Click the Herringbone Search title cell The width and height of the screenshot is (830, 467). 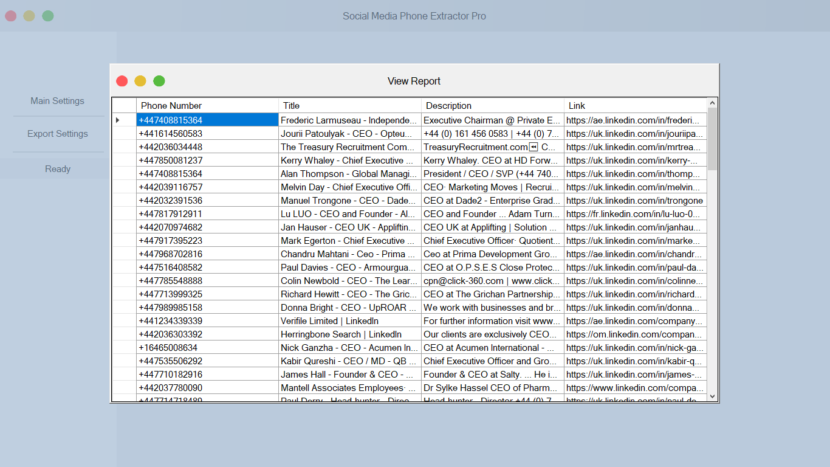(350, 334)
